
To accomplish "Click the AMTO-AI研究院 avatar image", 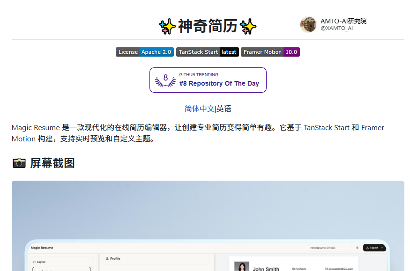I will pyautogui.click(x=308, y=24).
